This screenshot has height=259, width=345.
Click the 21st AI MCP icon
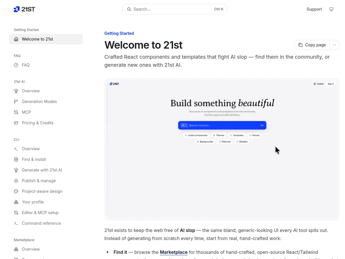[x=16, y=112]
